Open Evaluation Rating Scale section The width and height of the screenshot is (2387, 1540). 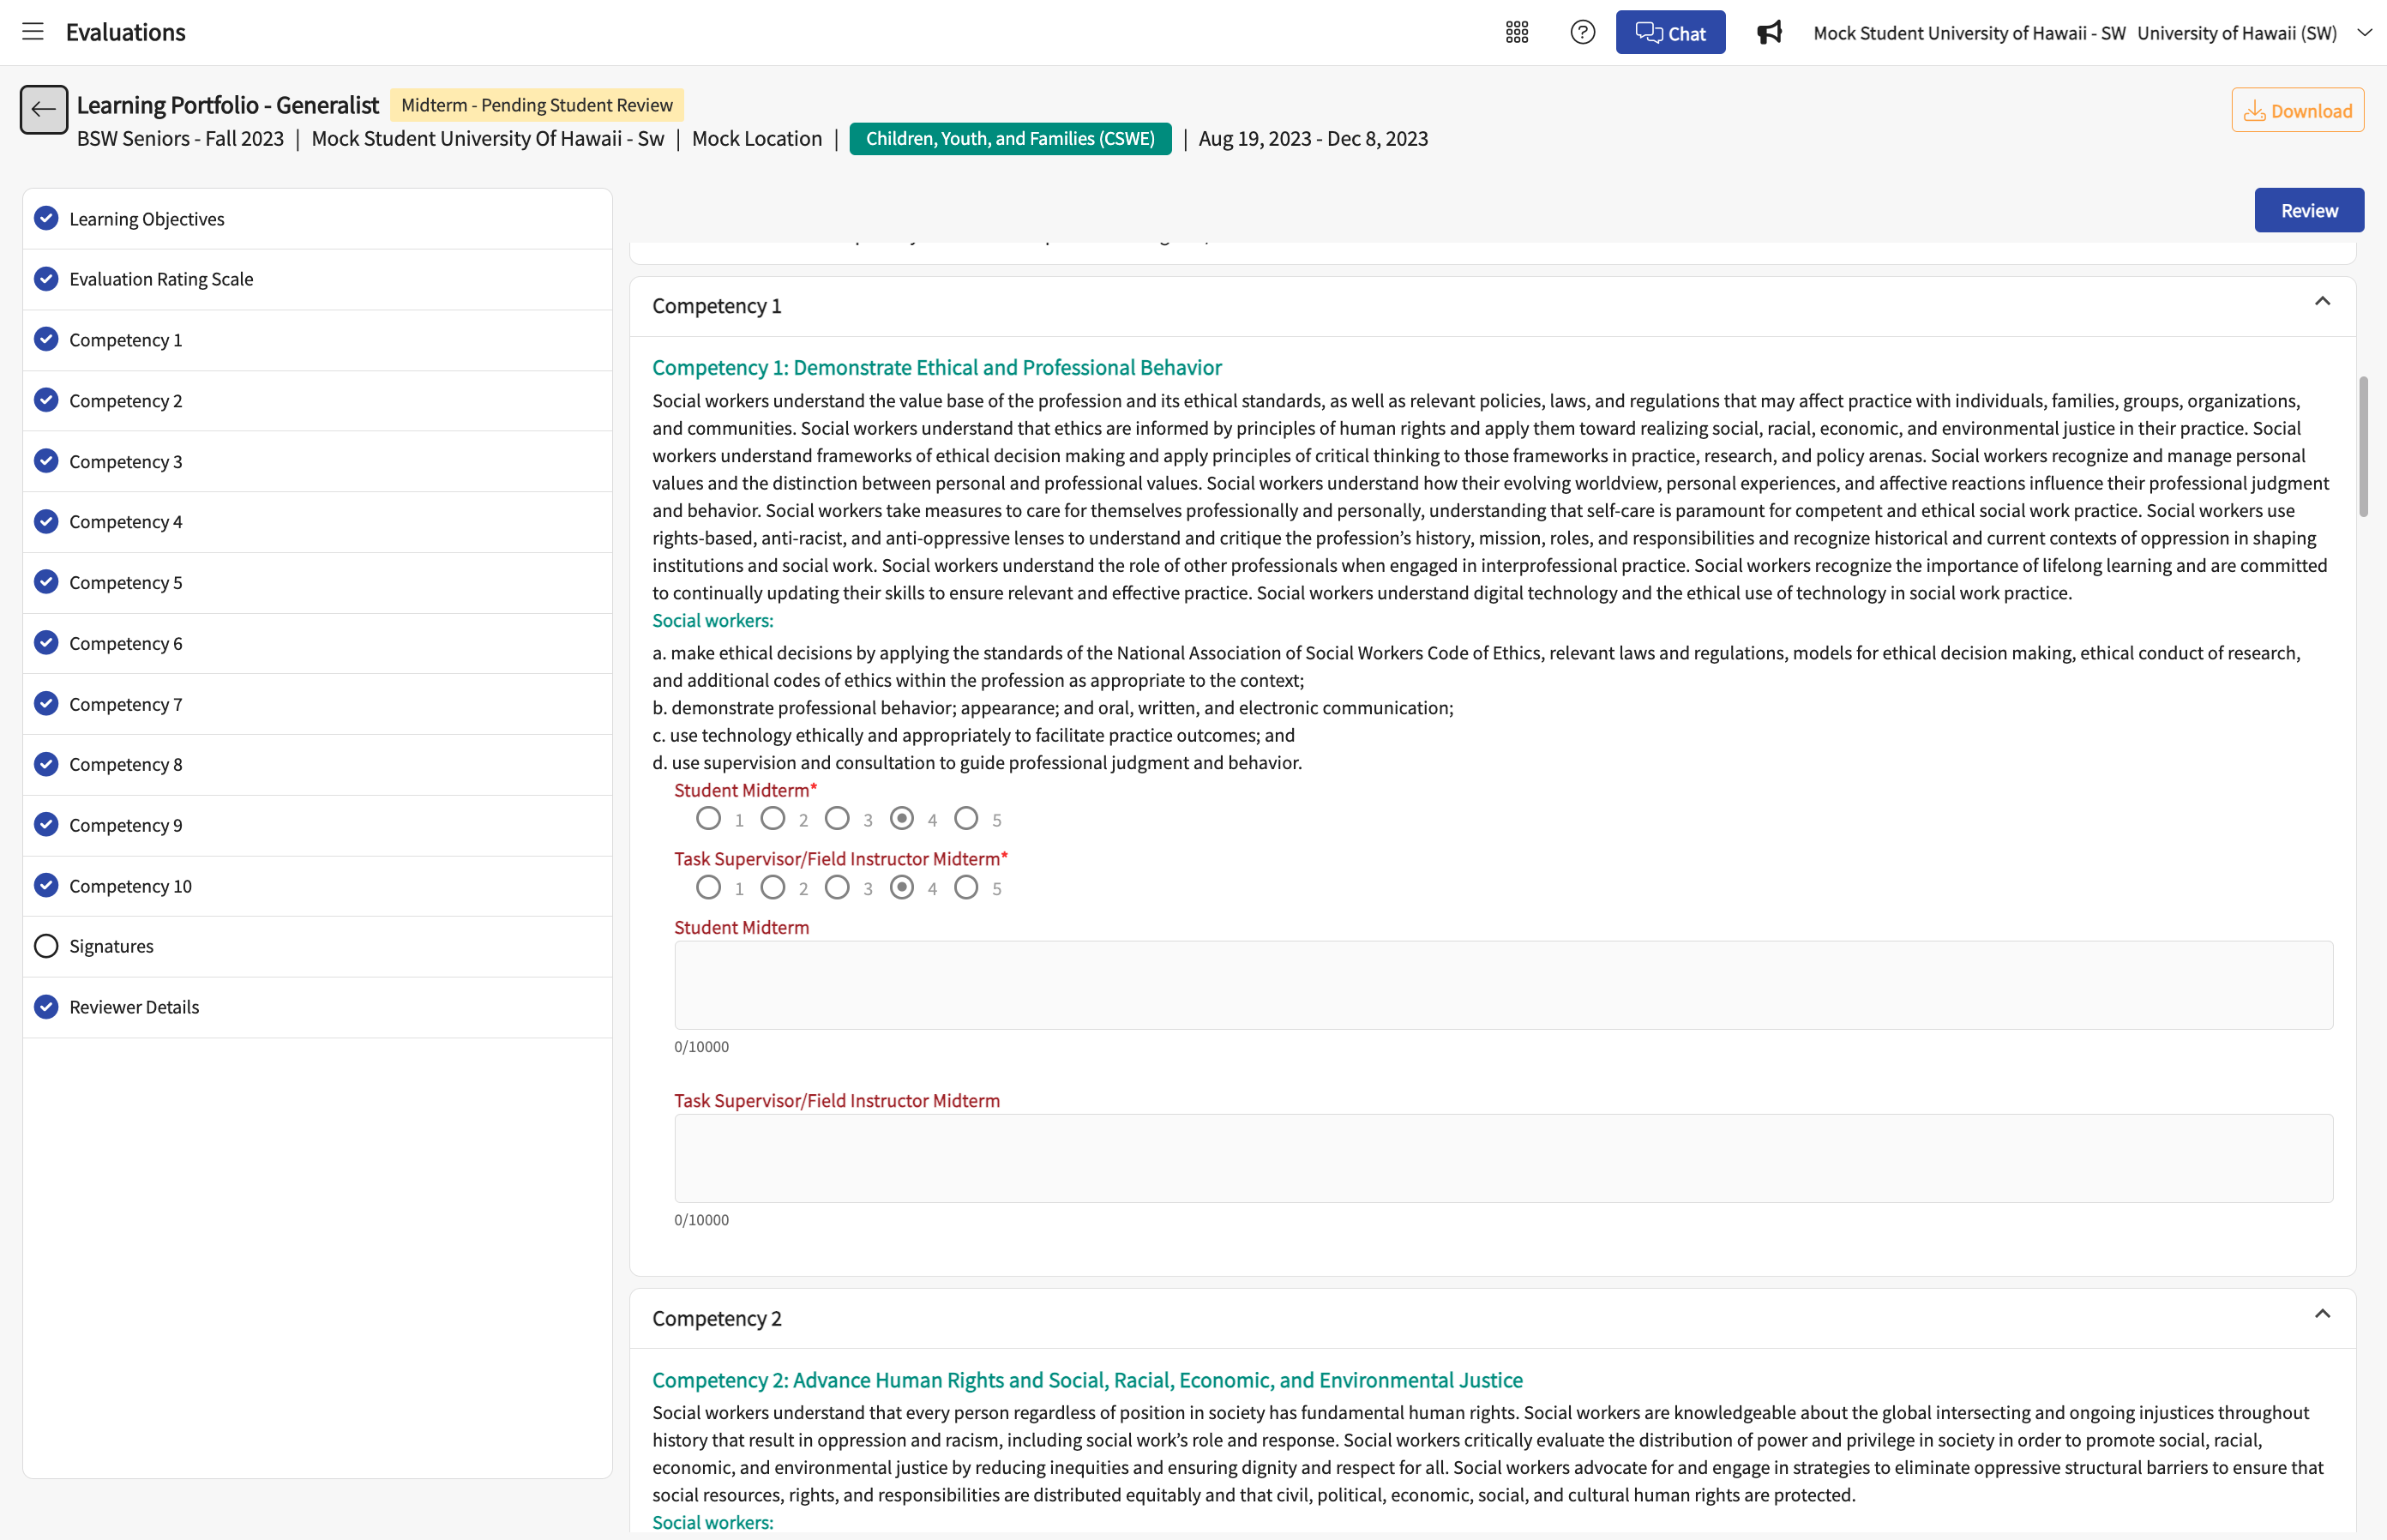pyautogui.click(x=317, y=279)
